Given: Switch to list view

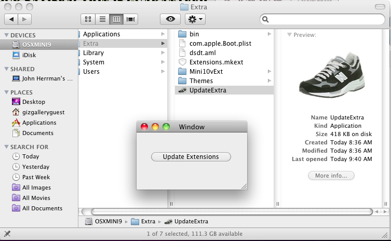Looking at the screenshot, I should (102, 19).
